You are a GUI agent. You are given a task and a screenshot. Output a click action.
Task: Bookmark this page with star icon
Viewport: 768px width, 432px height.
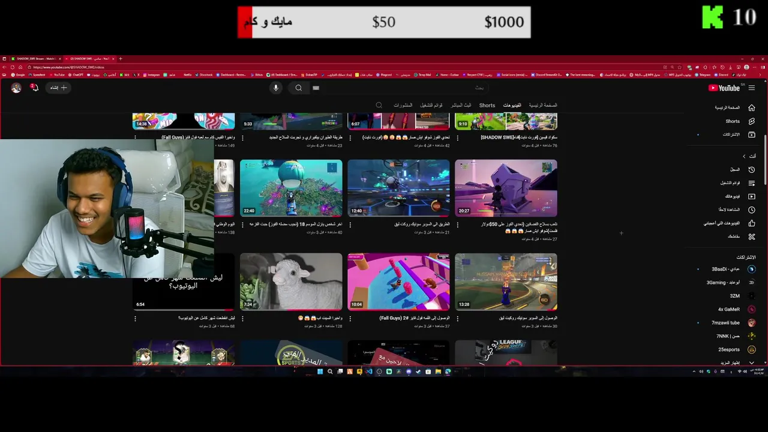click(x=679, y=67)
